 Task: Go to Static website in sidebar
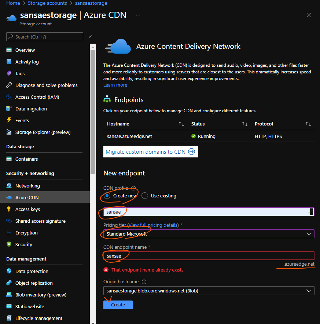30,306
